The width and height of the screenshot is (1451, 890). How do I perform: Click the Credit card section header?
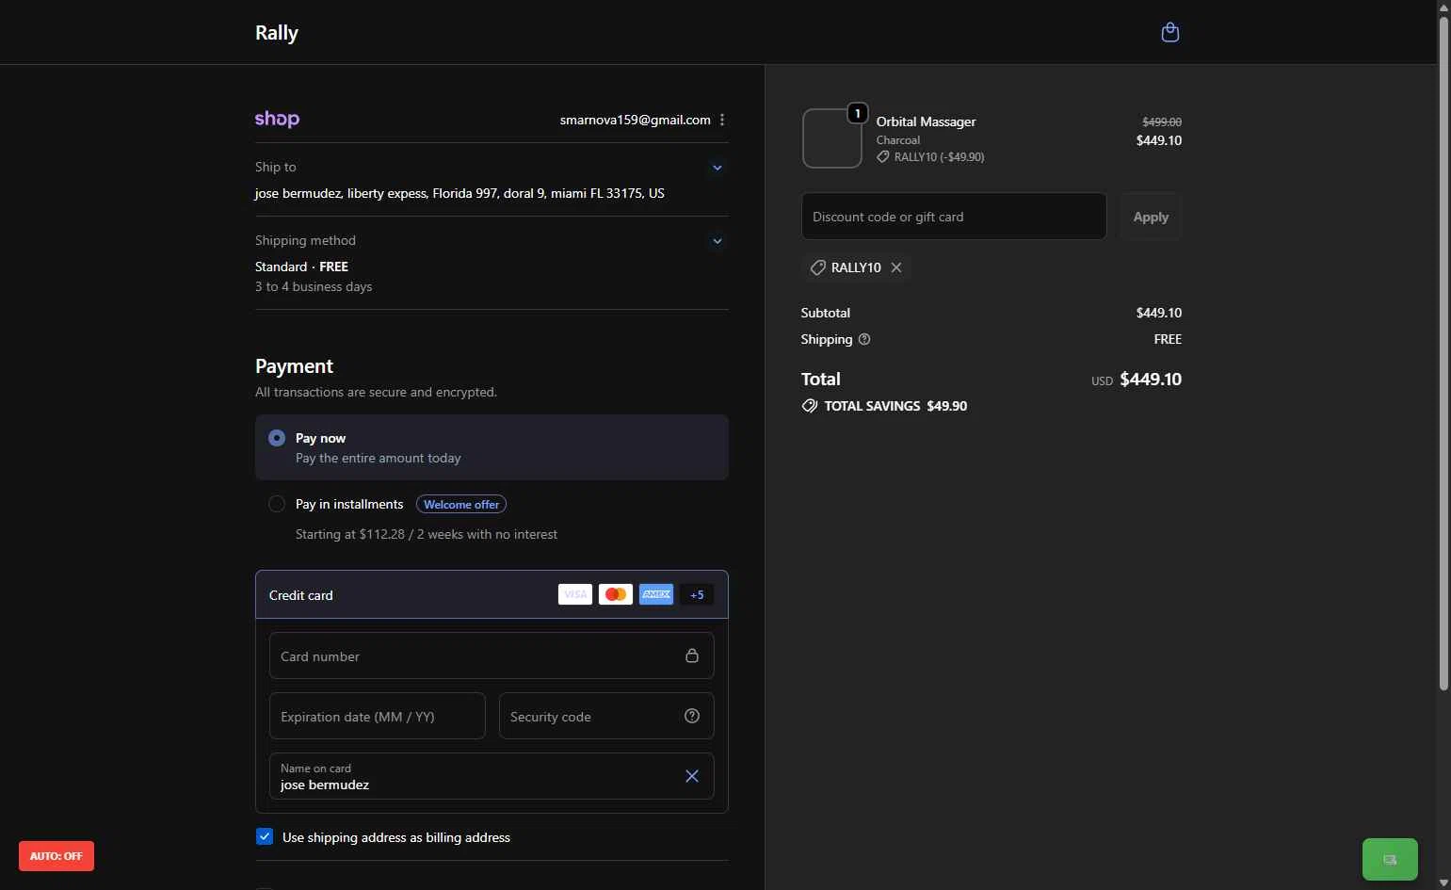point(492,594)
